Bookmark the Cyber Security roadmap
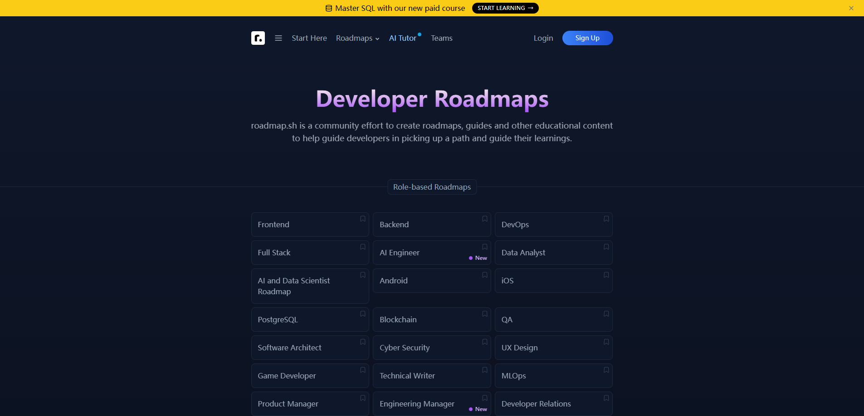Image resolution: width=864 pixels, height=416 pixels. coord(484,342)
